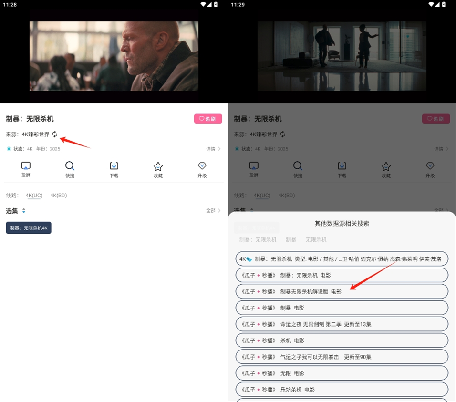
Task: Tap the dimmed source switch icon on right screen
Action: click(x=283, y=134)
